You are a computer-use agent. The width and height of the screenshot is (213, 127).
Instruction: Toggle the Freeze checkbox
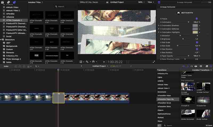tap(196, 19)
